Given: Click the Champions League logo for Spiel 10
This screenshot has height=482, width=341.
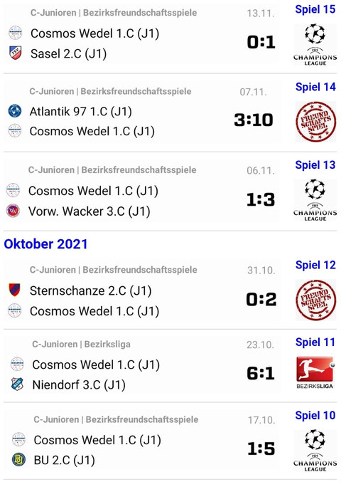Looking at the screenshot, I should pyautogui.click(x=315, y=451).
